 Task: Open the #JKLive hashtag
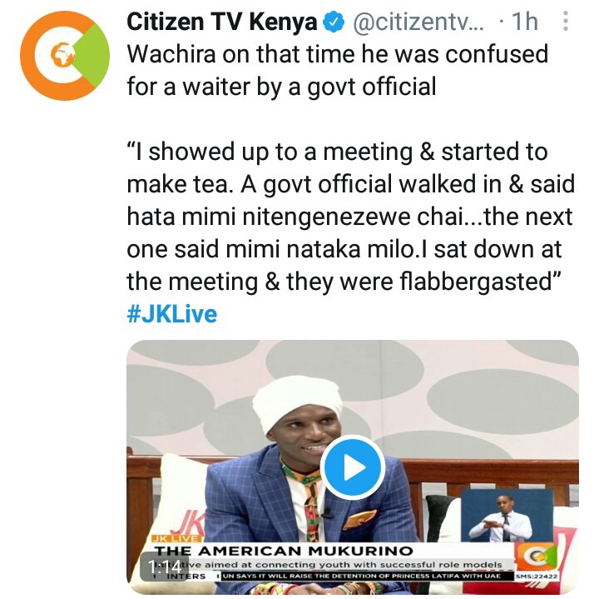pyautogui.click(x=171, y=314)
